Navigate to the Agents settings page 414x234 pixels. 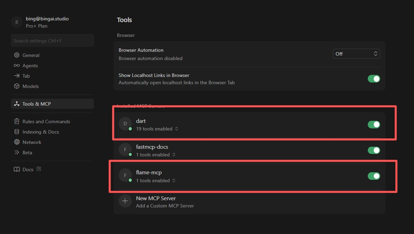(x=30, y=66)
